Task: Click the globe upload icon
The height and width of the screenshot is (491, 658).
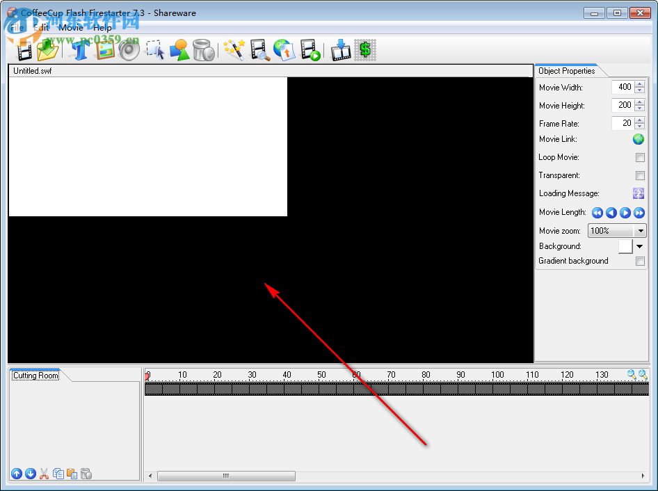Action: point(284,50)
